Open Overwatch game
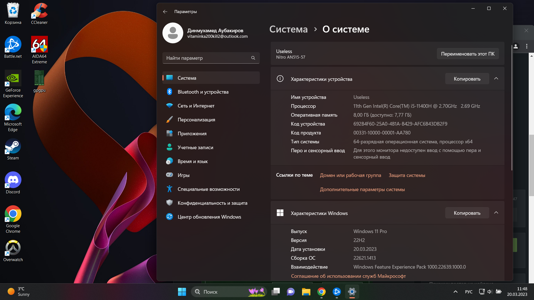Image resolution: width=534 pixels, height=300 pixels. click(12, 249)
